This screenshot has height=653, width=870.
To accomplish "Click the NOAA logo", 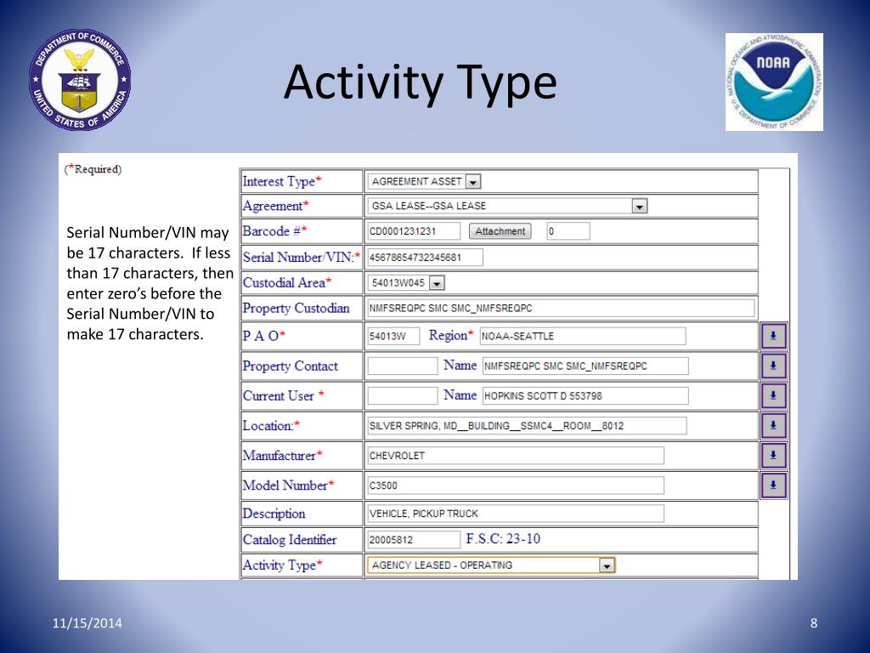I will [x=774, y=82].
